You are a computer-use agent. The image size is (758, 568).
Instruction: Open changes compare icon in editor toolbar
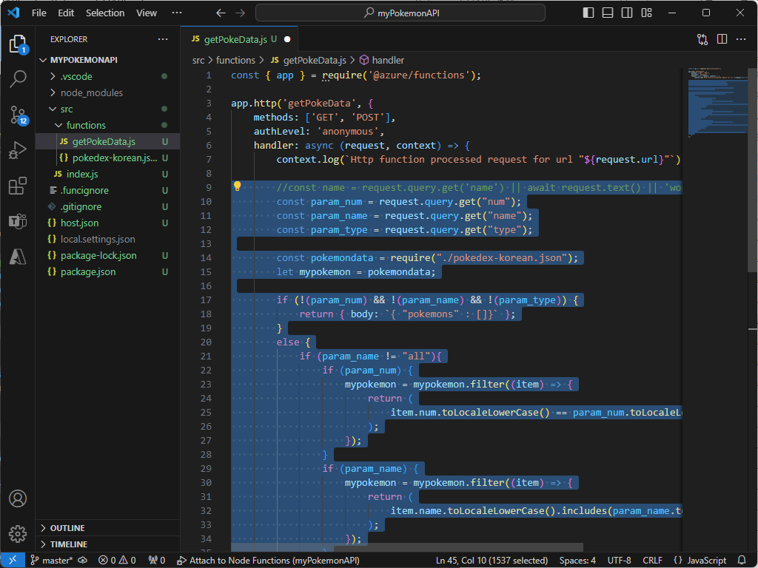pyautogui.click(x=702, y=39)
